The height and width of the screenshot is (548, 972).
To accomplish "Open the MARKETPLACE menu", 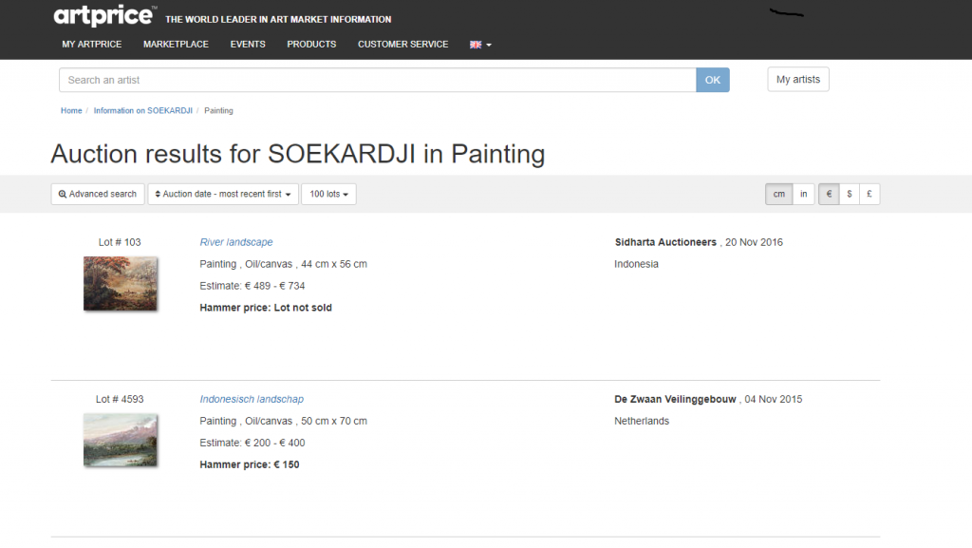I will point(176,45).
